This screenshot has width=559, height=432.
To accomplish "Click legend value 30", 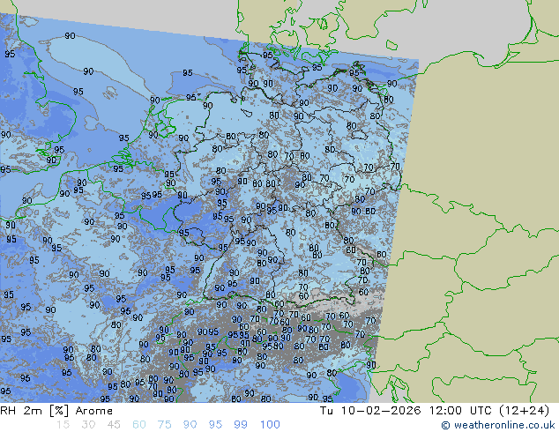I will coord(88,425).
